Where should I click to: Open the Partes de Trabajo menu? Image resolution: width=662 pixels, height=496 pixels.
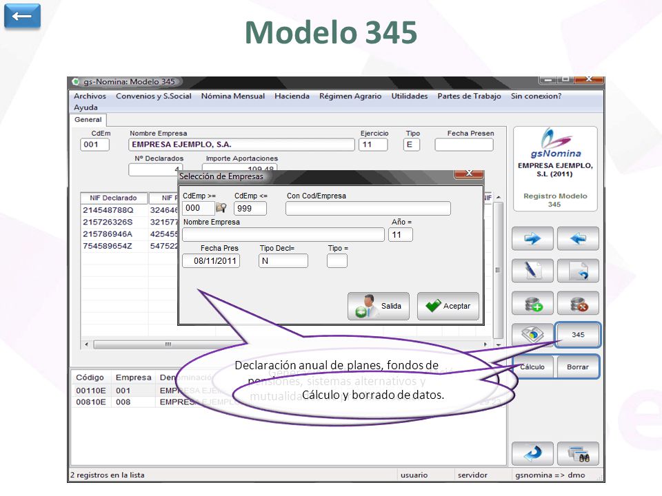(x=469, y=96)
